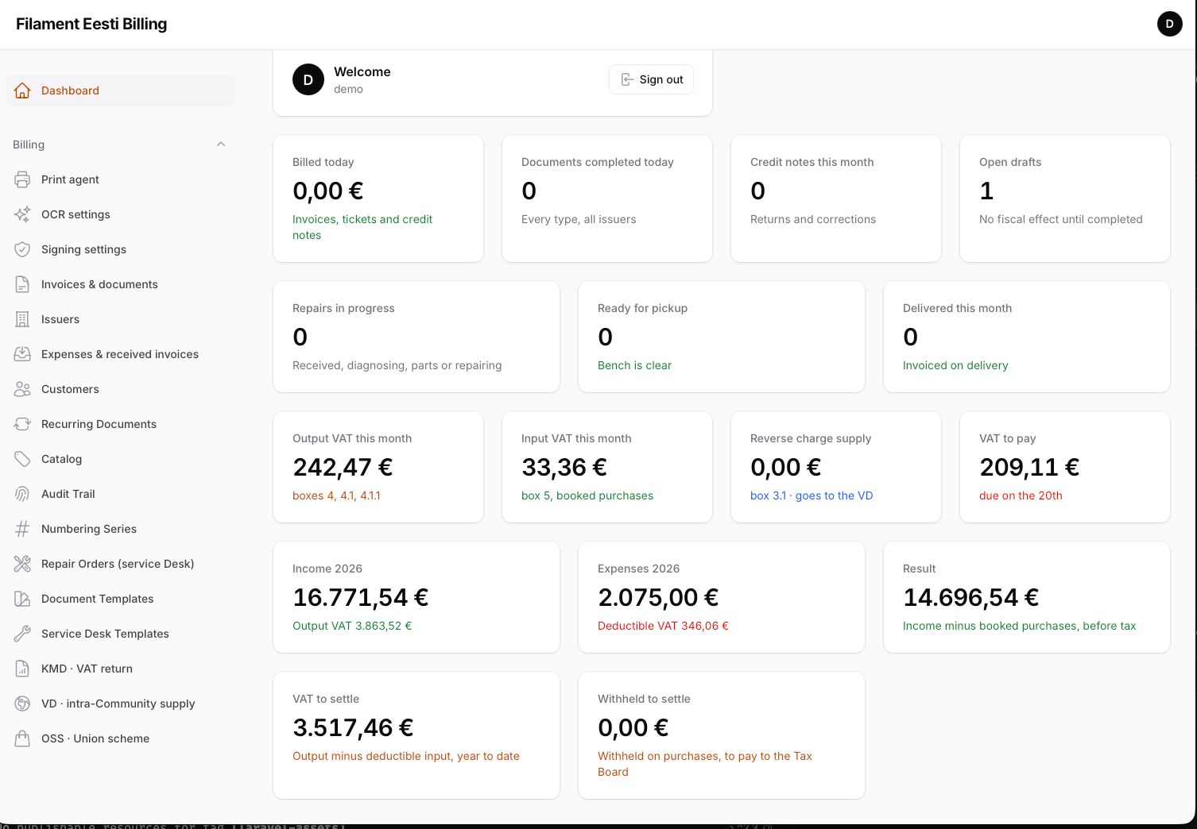The width and height of the screenshot is (1197, 829).
Task: Click 'boxes 4, 4.1, 4.1.1' text
Action: pyautogui.click(x=336, y=495)
